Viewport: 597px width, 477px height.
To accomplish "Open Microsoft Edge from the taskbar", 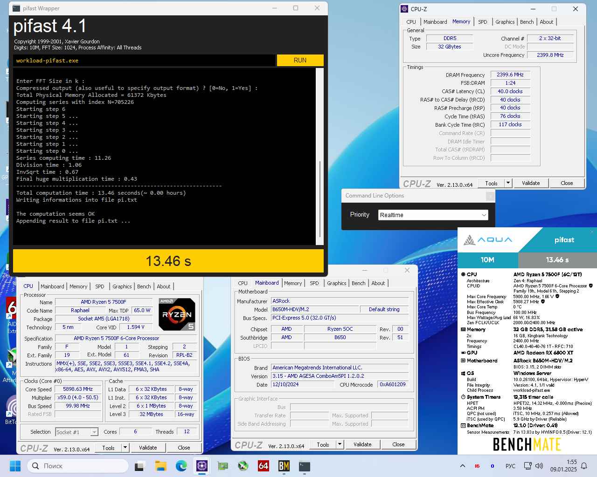I will coord(181,466).
